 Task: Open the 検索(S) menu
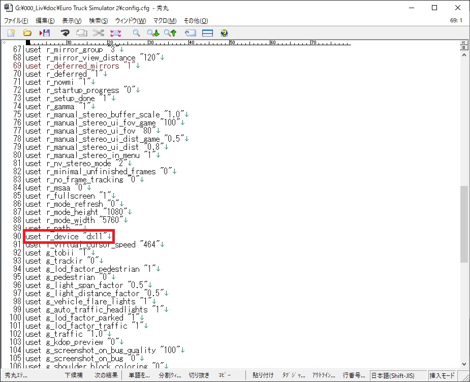click(x=98, y=21)
